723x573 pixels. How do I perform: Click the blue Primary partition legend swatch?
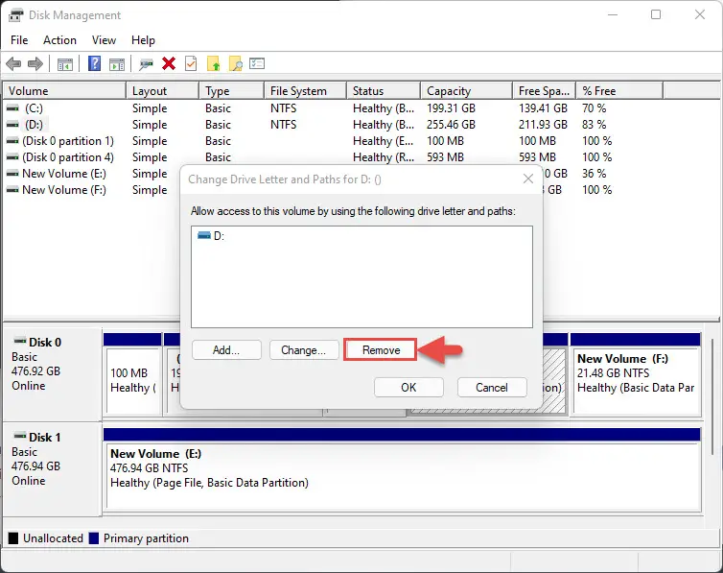(x=94, y=537)
